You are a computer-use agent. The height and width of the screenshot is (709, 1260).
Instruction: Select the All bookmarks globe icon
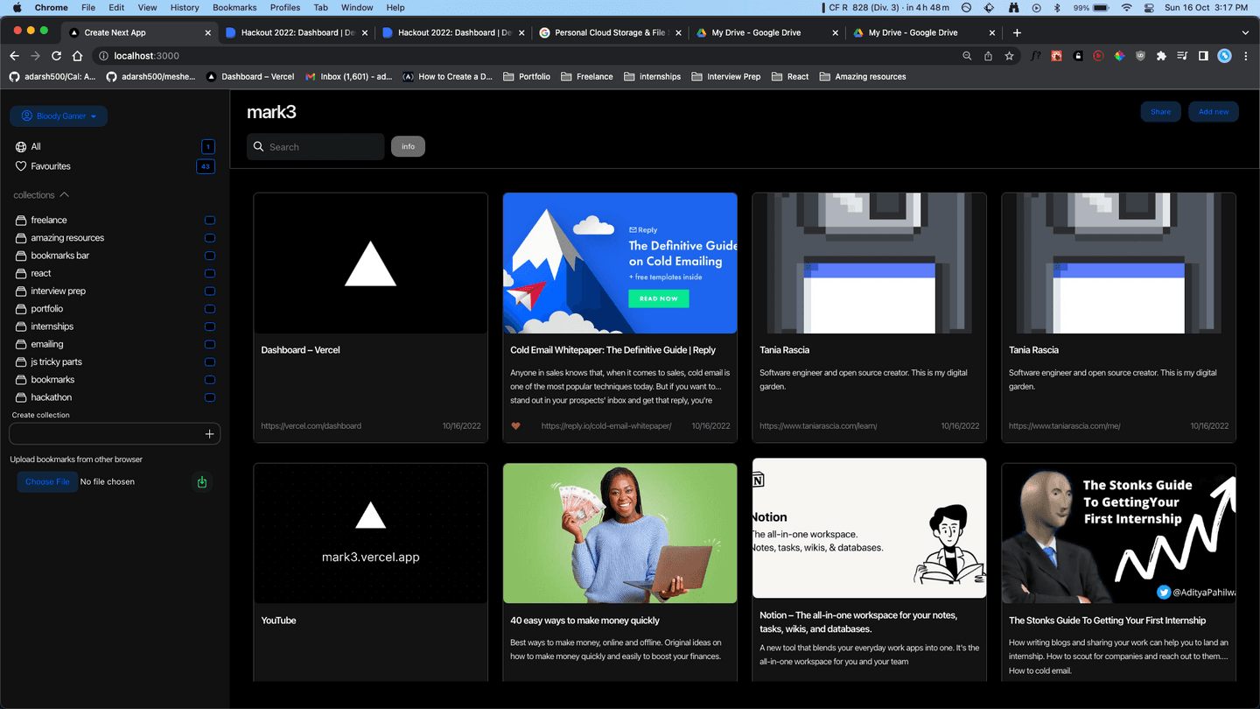tap(21, 146)
